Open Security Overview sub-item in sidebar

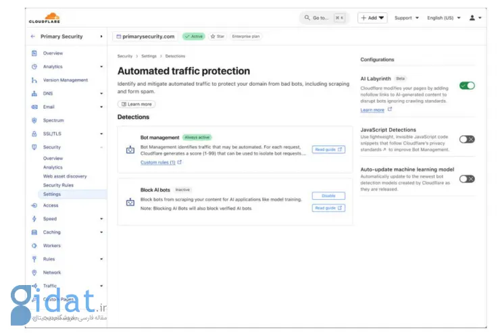[x=53, y=158]
